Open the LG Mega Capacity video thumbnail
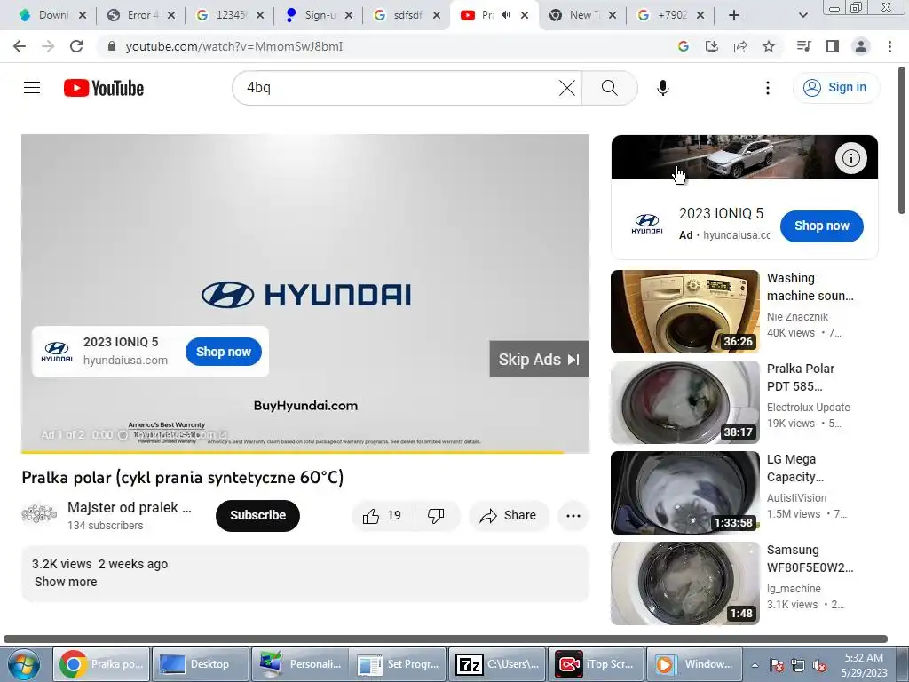Viewport: 909px width, 682px height. tap(684, 492)
